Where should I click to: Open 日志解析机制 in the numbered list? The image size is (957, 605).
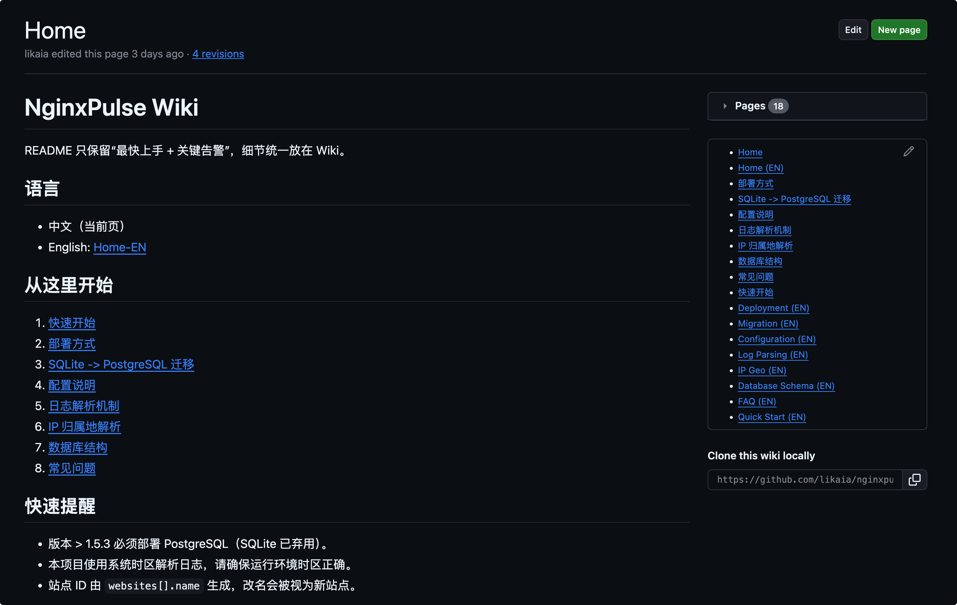click(x=84, y=406)
